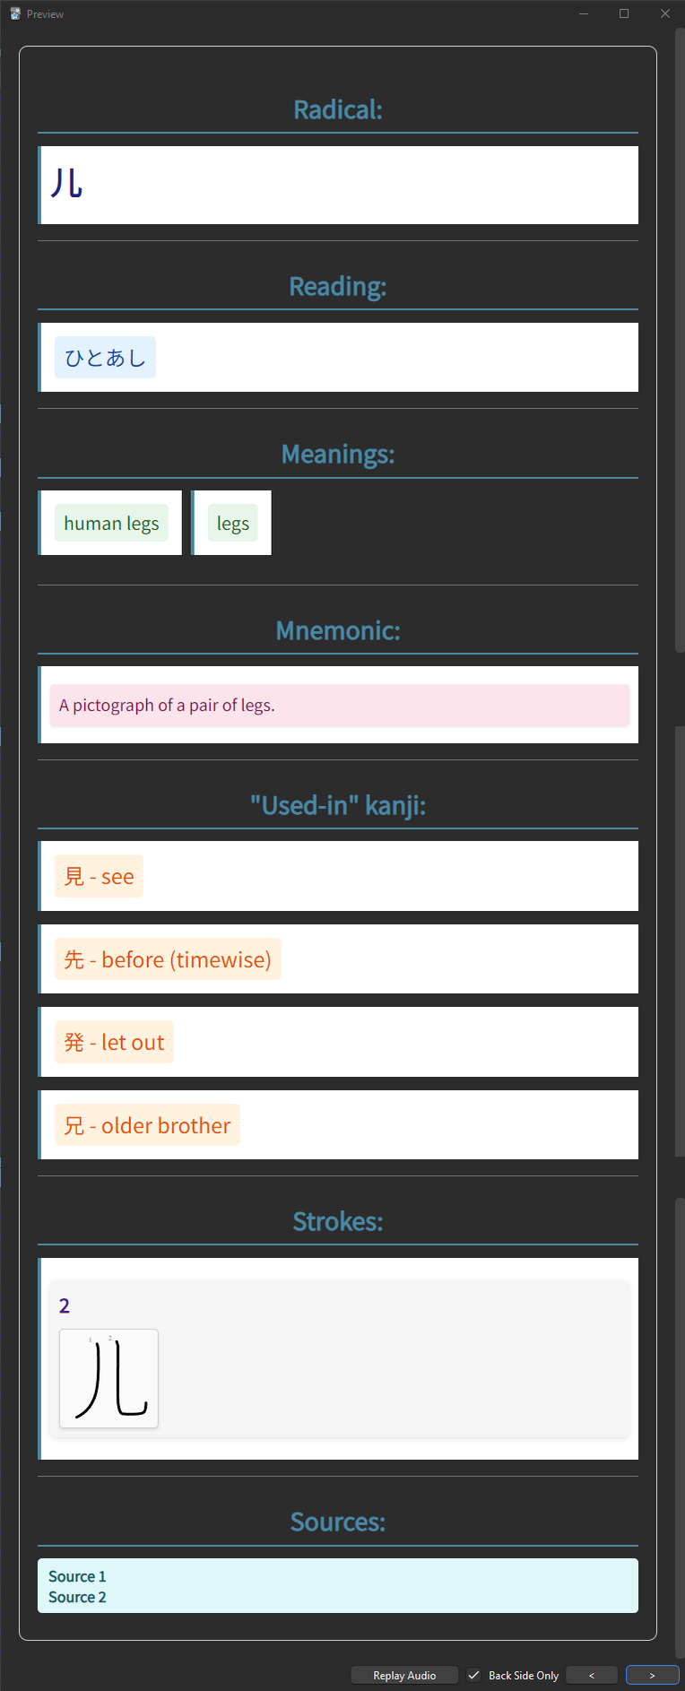Viewport: 685px width, 1691px height.
Task: Open the Source 2 link
Action: (77, 1597)
